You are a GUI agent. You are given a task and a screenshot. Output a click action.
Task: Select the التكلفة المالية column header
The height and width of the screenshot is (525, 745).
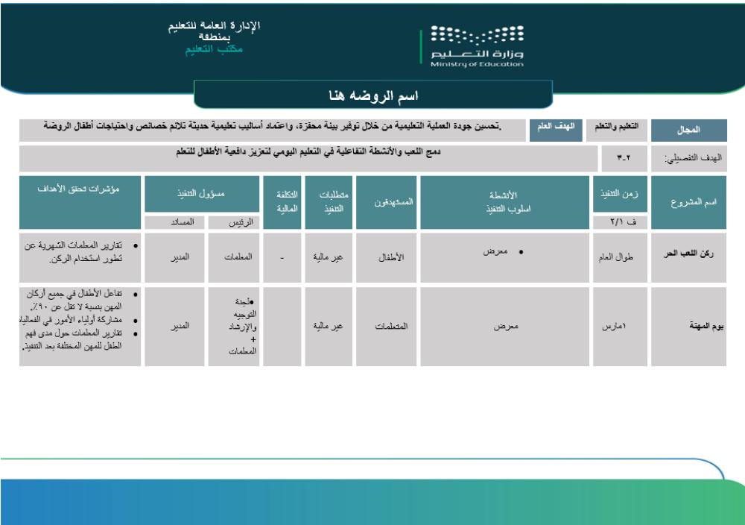click(282, 202)
